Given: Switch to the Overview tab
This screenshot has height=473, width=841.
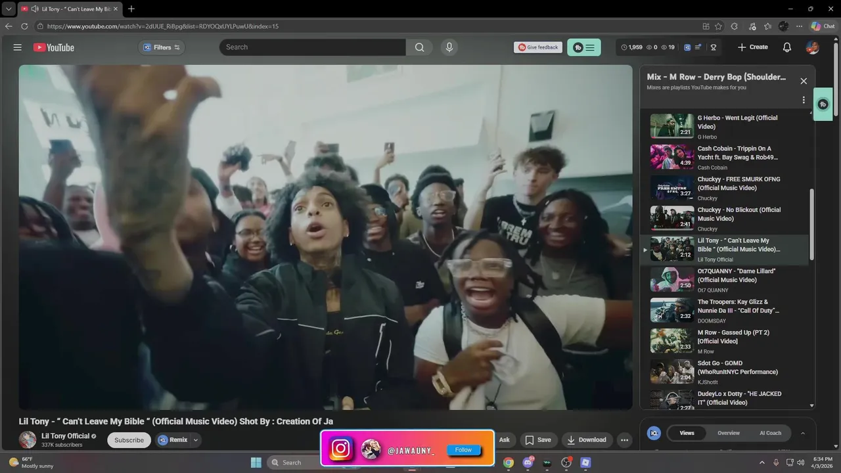Looking at the screenshot, I should click(x=729, y=433).
